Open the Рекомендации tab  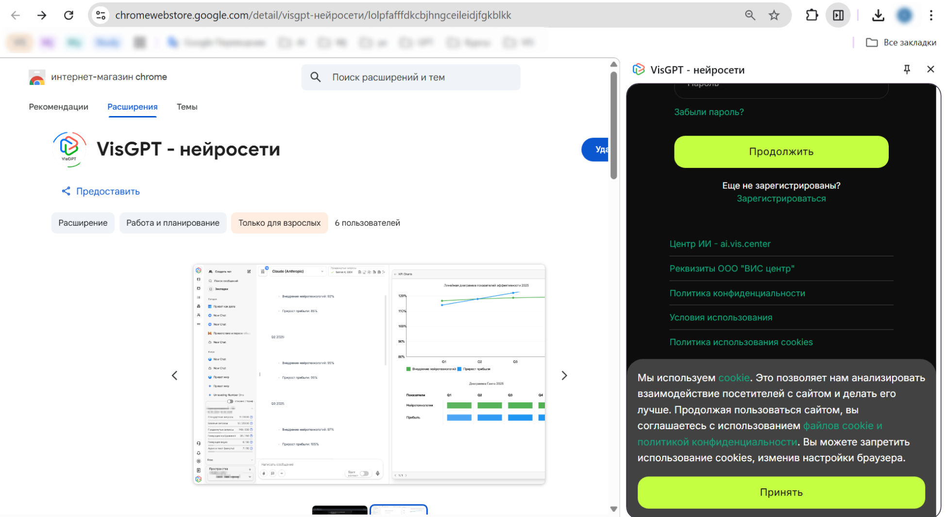[x=58, y=107]
